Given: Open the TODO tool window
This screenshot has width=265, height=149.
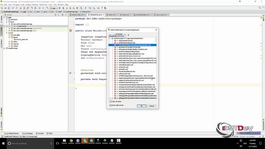Looking at the screenshot, I should pos(50,133).
